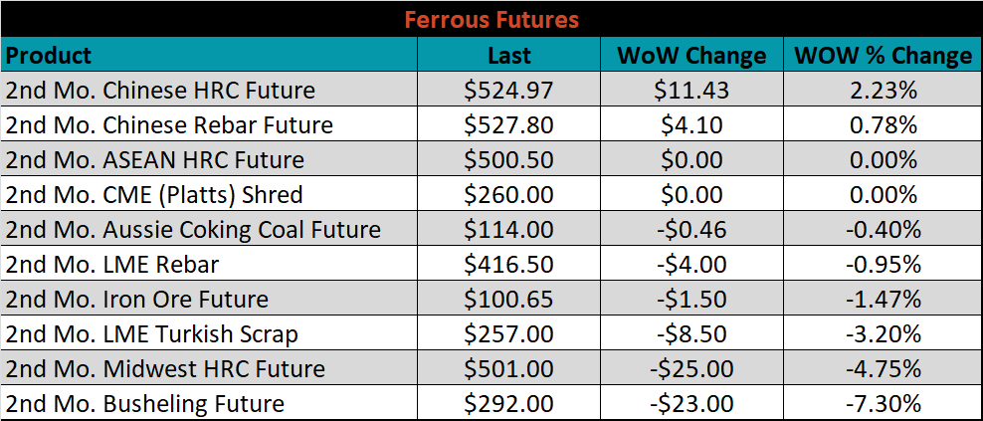Select the 2nd Mo. Chinese Rebar Future row
983x421 pixels.
(x=491, y=124)
